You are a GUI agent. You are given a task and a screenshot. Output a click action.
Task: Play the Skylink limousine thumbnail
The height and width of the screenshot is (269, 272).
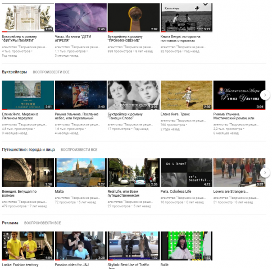tap(134, 246)
